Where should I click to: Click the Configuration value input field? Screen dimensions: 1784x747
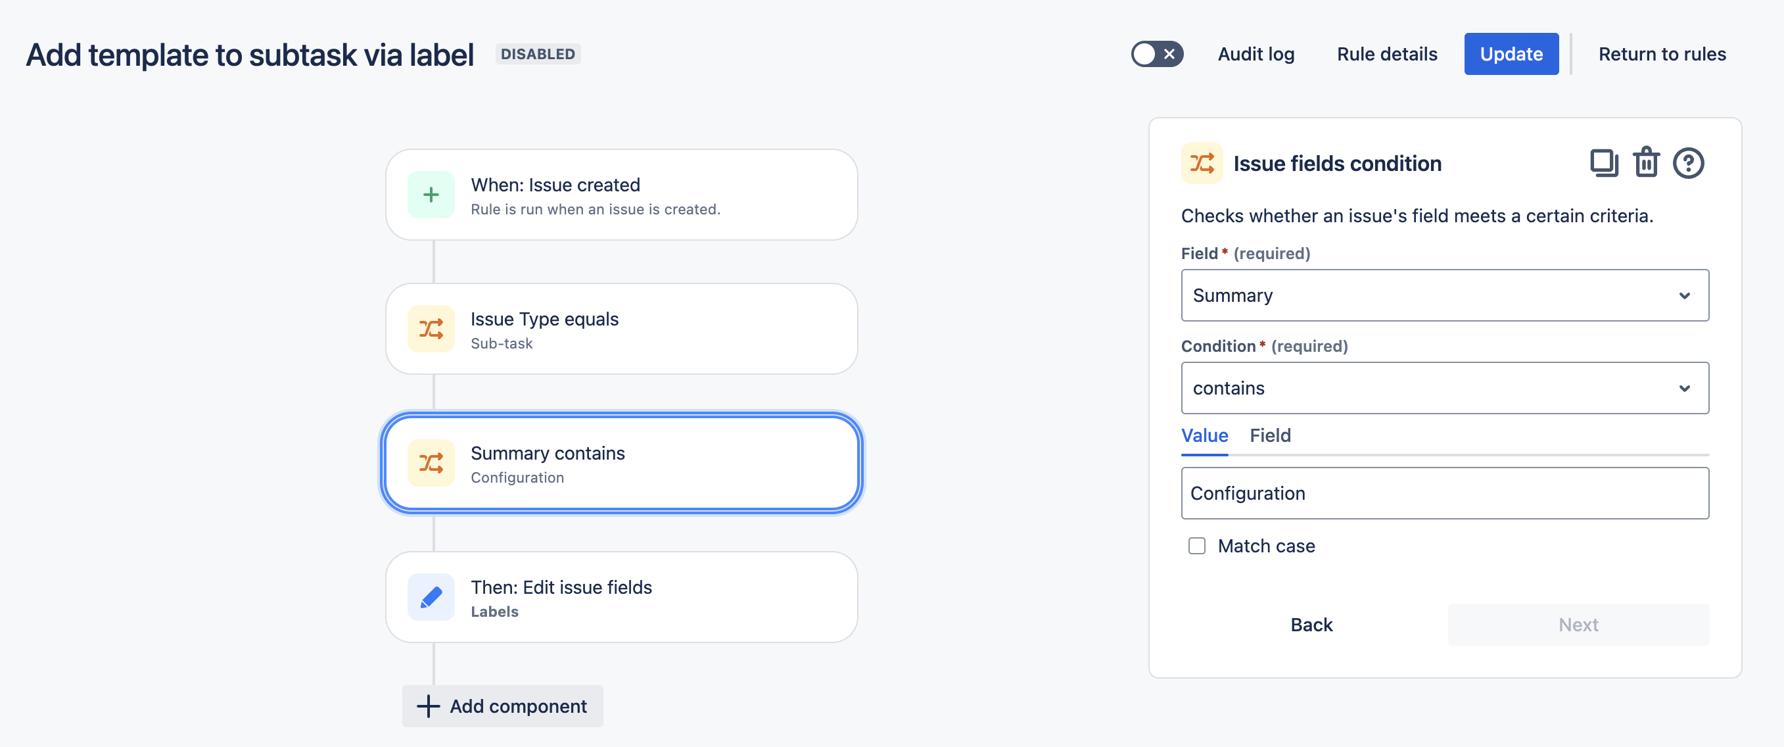[1445, 493]
